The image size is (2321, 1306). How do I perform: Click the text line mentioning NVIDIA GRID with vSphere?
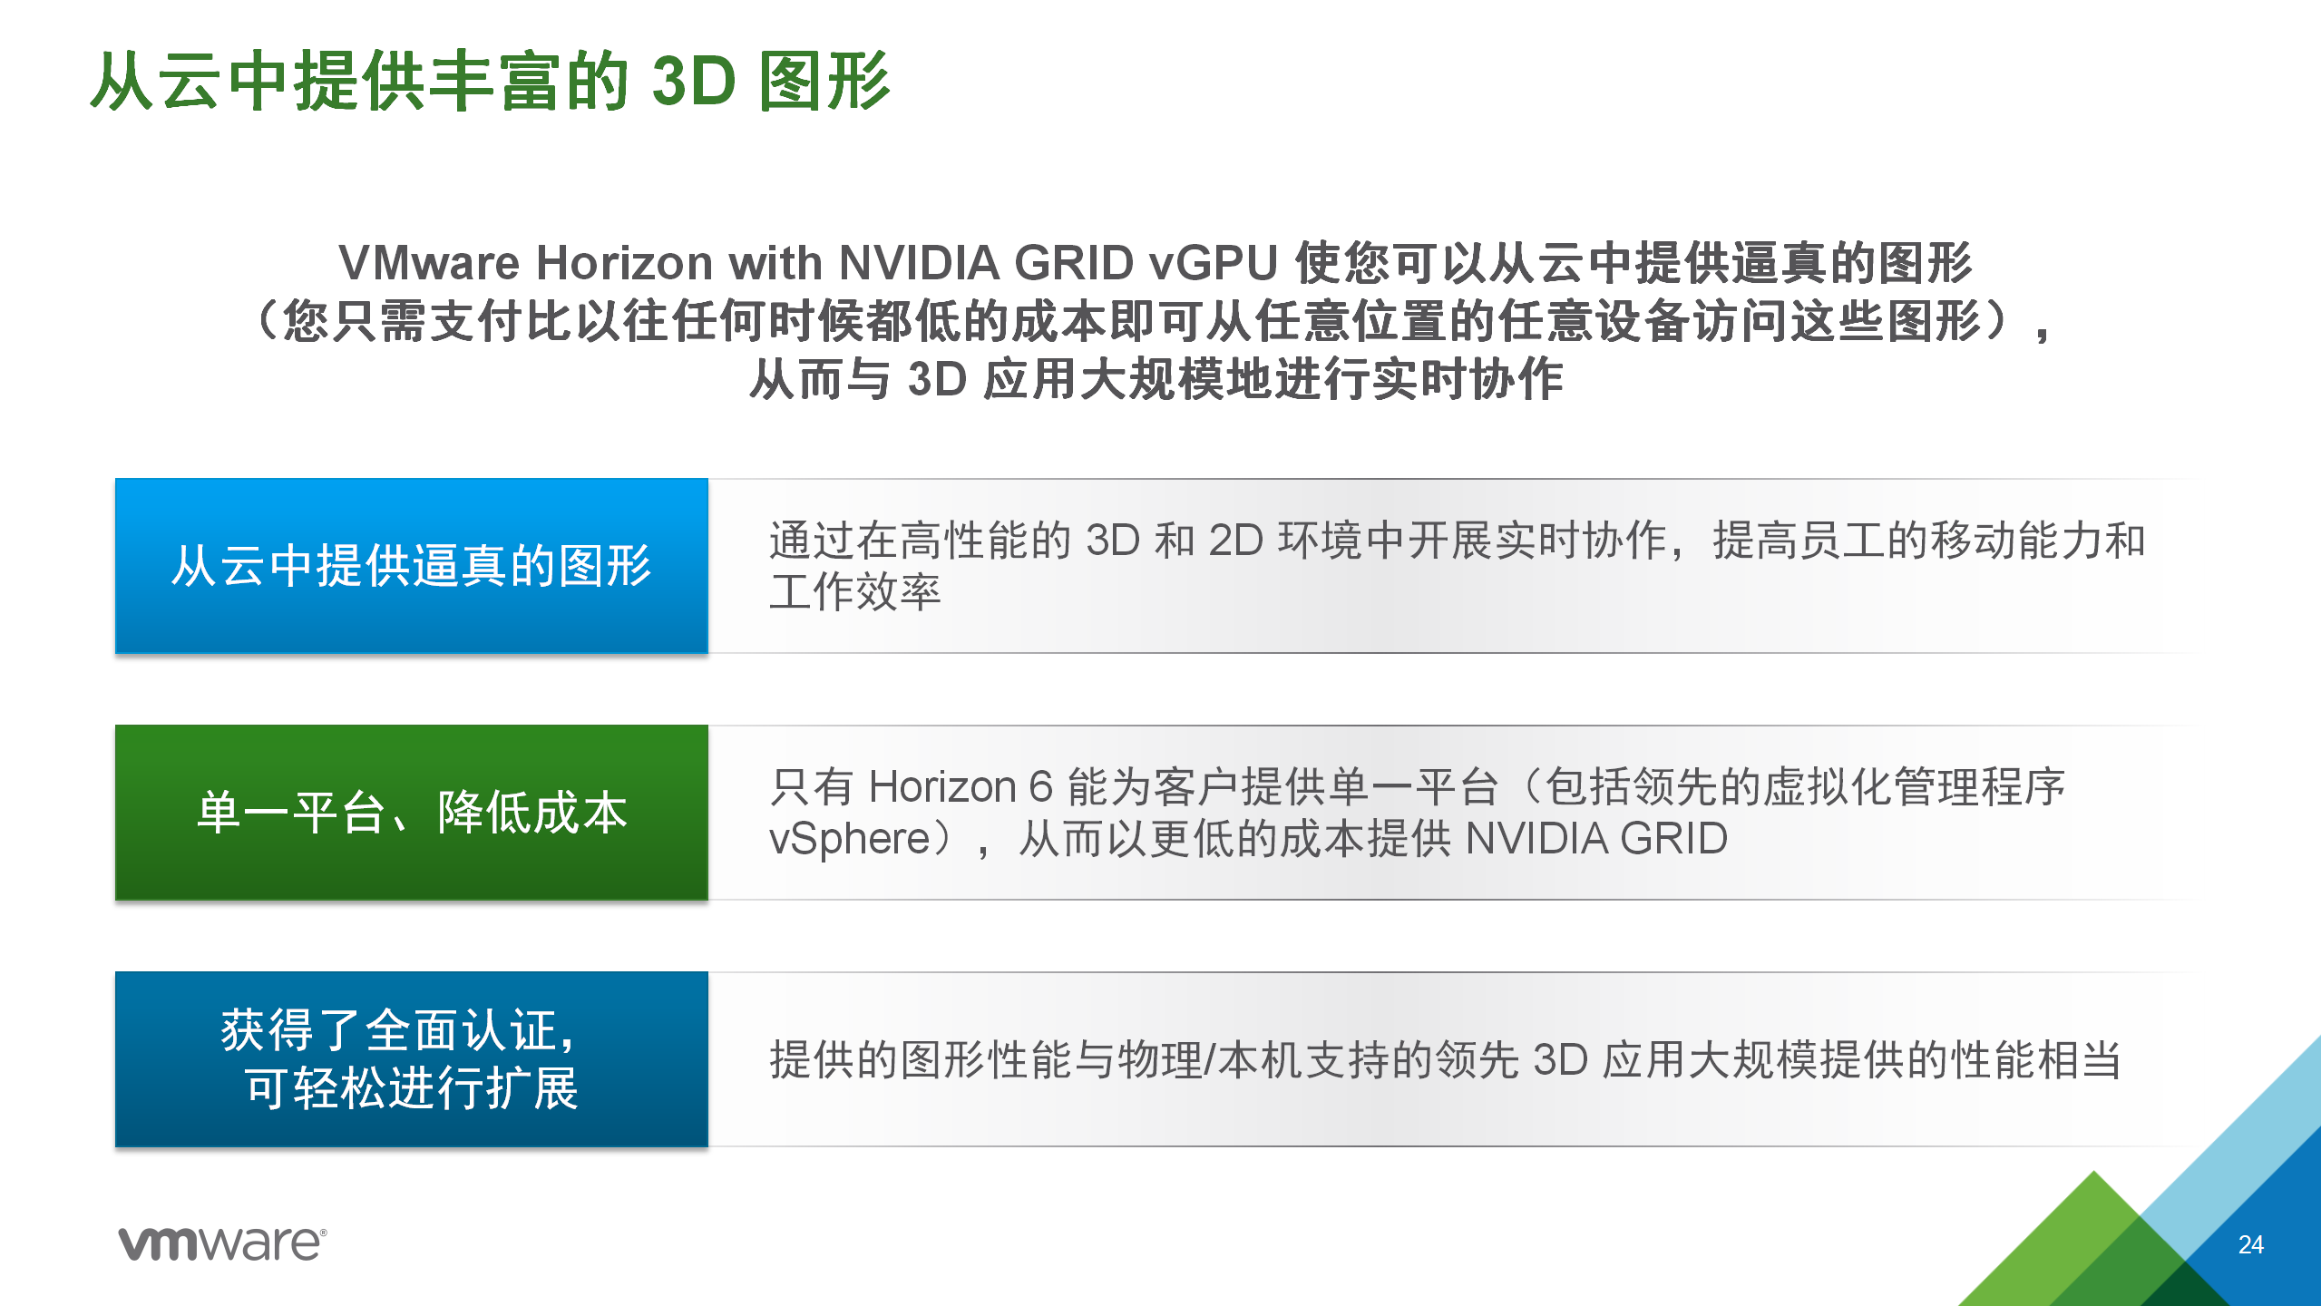(x=1248, y=839)
